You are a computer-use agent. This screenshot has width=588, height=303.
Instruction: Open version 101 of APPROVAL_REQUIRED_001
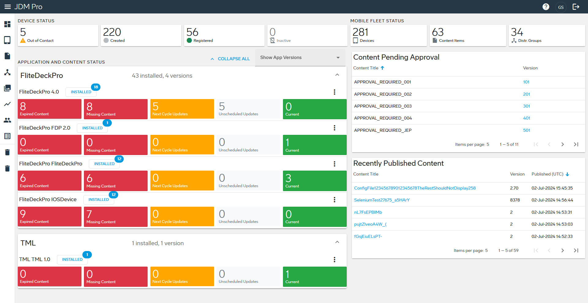coord(526,82)
